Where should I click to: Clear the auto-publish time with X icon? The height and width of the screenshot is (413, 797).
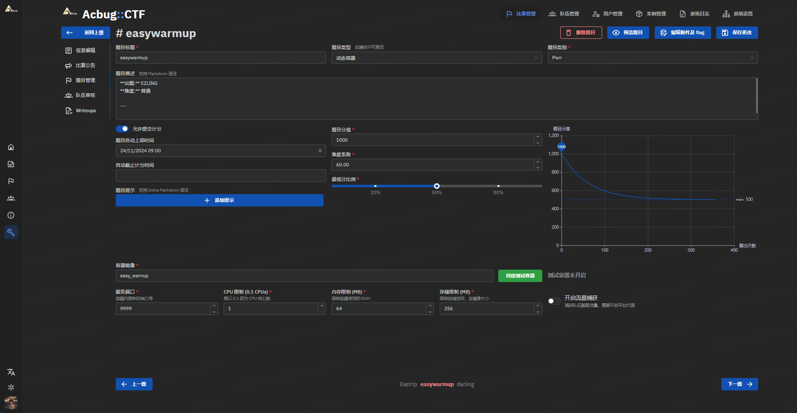tap(320, 151)
